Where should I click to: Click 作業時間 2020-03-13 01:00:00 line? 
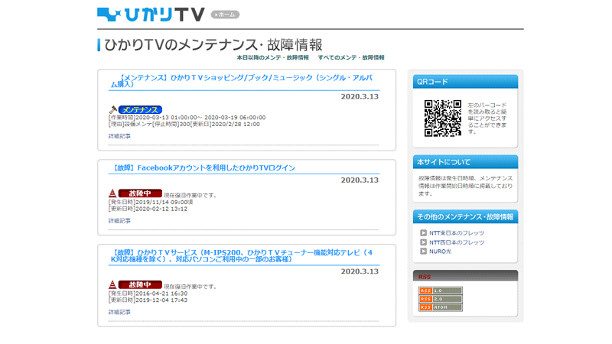[x=187, y=118]
